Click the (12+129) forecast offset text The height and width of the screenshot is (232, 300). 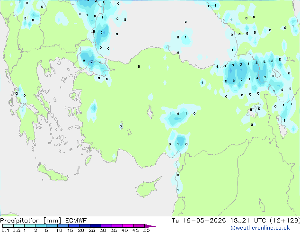point(285,221)
